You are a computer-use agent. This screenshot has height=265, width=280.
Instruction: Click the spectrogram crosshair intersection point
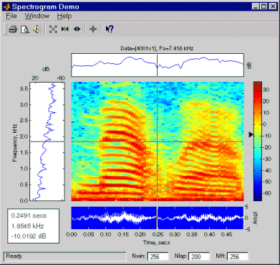157,141
